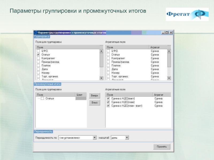Click the Сумма aggregate value for Сумма с НДС(план)
The width and height of the screenshot is (214, 160).
(158, 102)
